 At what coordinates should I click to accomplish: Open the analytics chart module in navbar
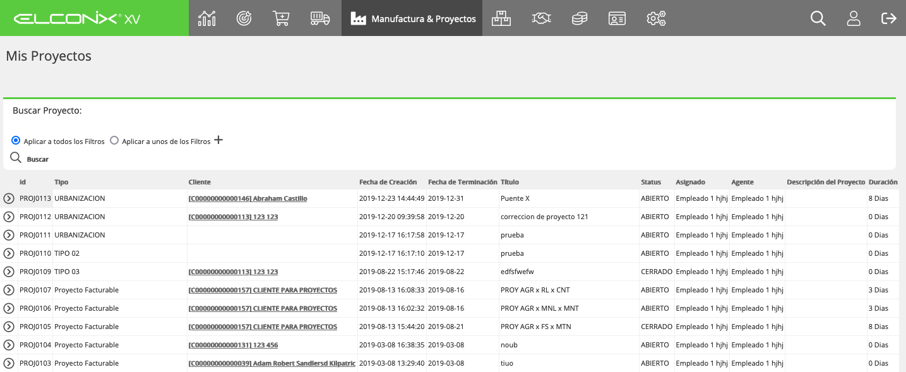point(206,18)
